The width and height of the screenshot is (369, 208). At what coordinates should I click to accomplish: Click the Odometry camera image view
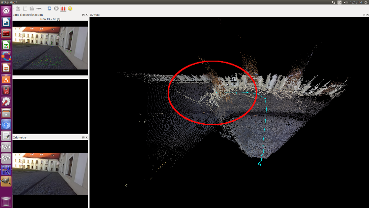(50, 173)
